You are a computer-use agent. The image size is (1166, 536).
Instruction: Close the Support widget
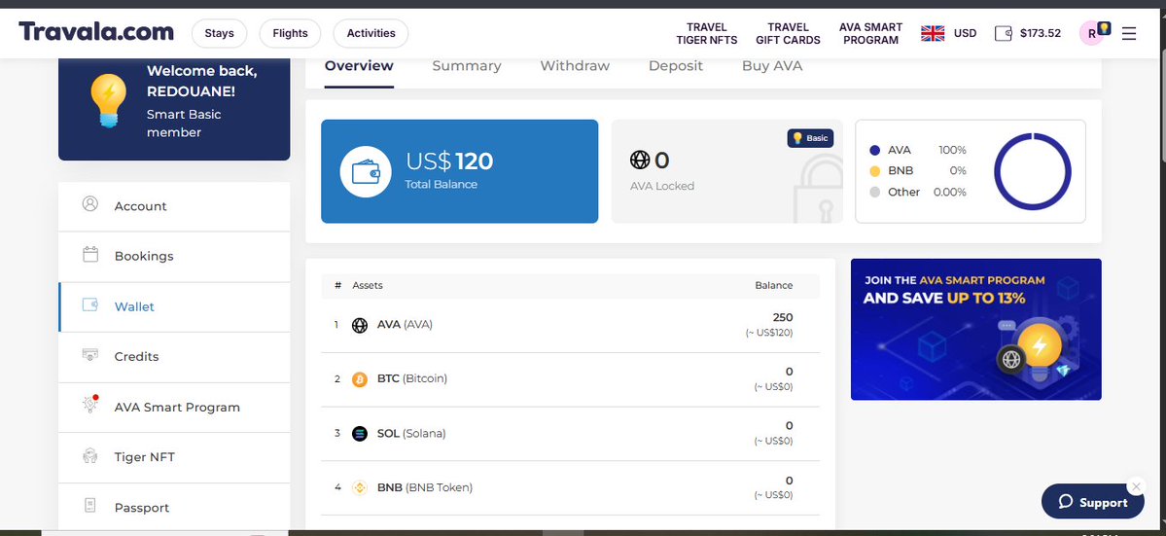tap(1136, 486)
